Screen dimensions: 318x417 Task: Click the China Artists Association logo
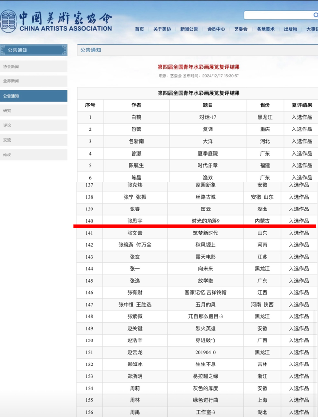point(56,22)
